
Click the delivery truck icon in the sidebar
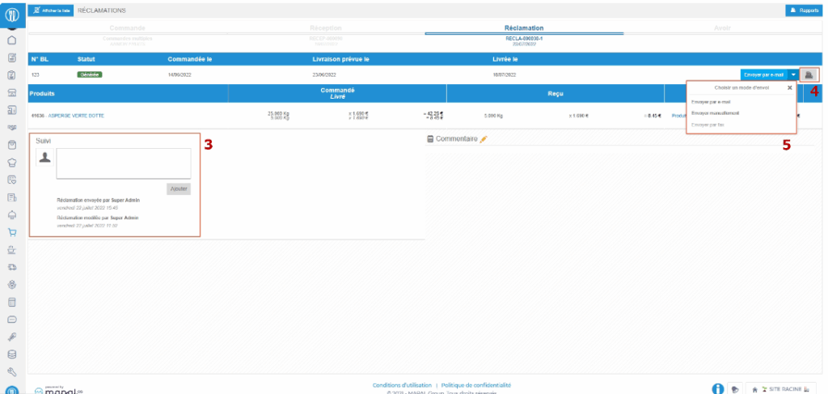click(x=12, y=266)
